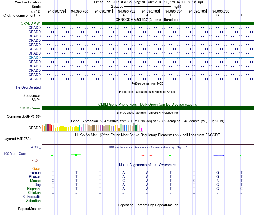Screen dimensions: 254x215
Task: Click the Human species label
Action: point(35,173)
